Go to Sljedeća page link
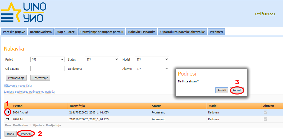283x139 pixels. pos(38,125)
